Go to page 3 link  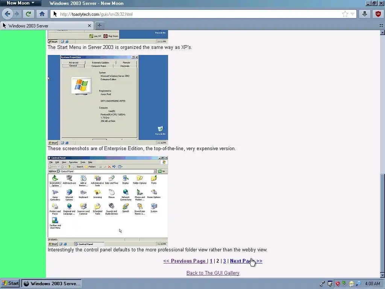224,261
